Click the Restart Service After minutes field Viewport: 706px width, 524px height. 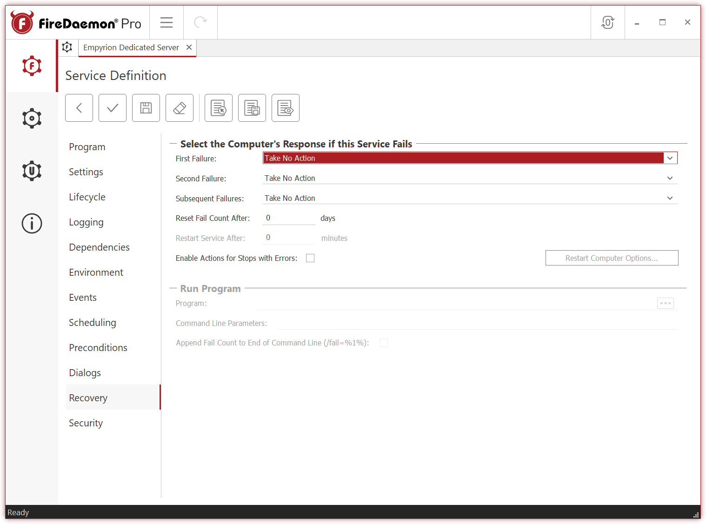tap(289, 238)
